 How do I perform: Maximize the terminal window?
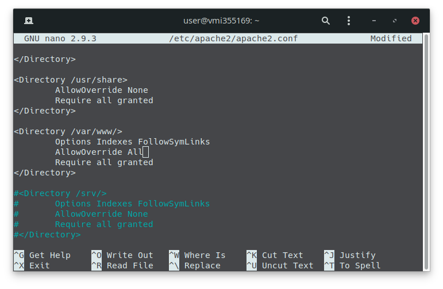395,21
